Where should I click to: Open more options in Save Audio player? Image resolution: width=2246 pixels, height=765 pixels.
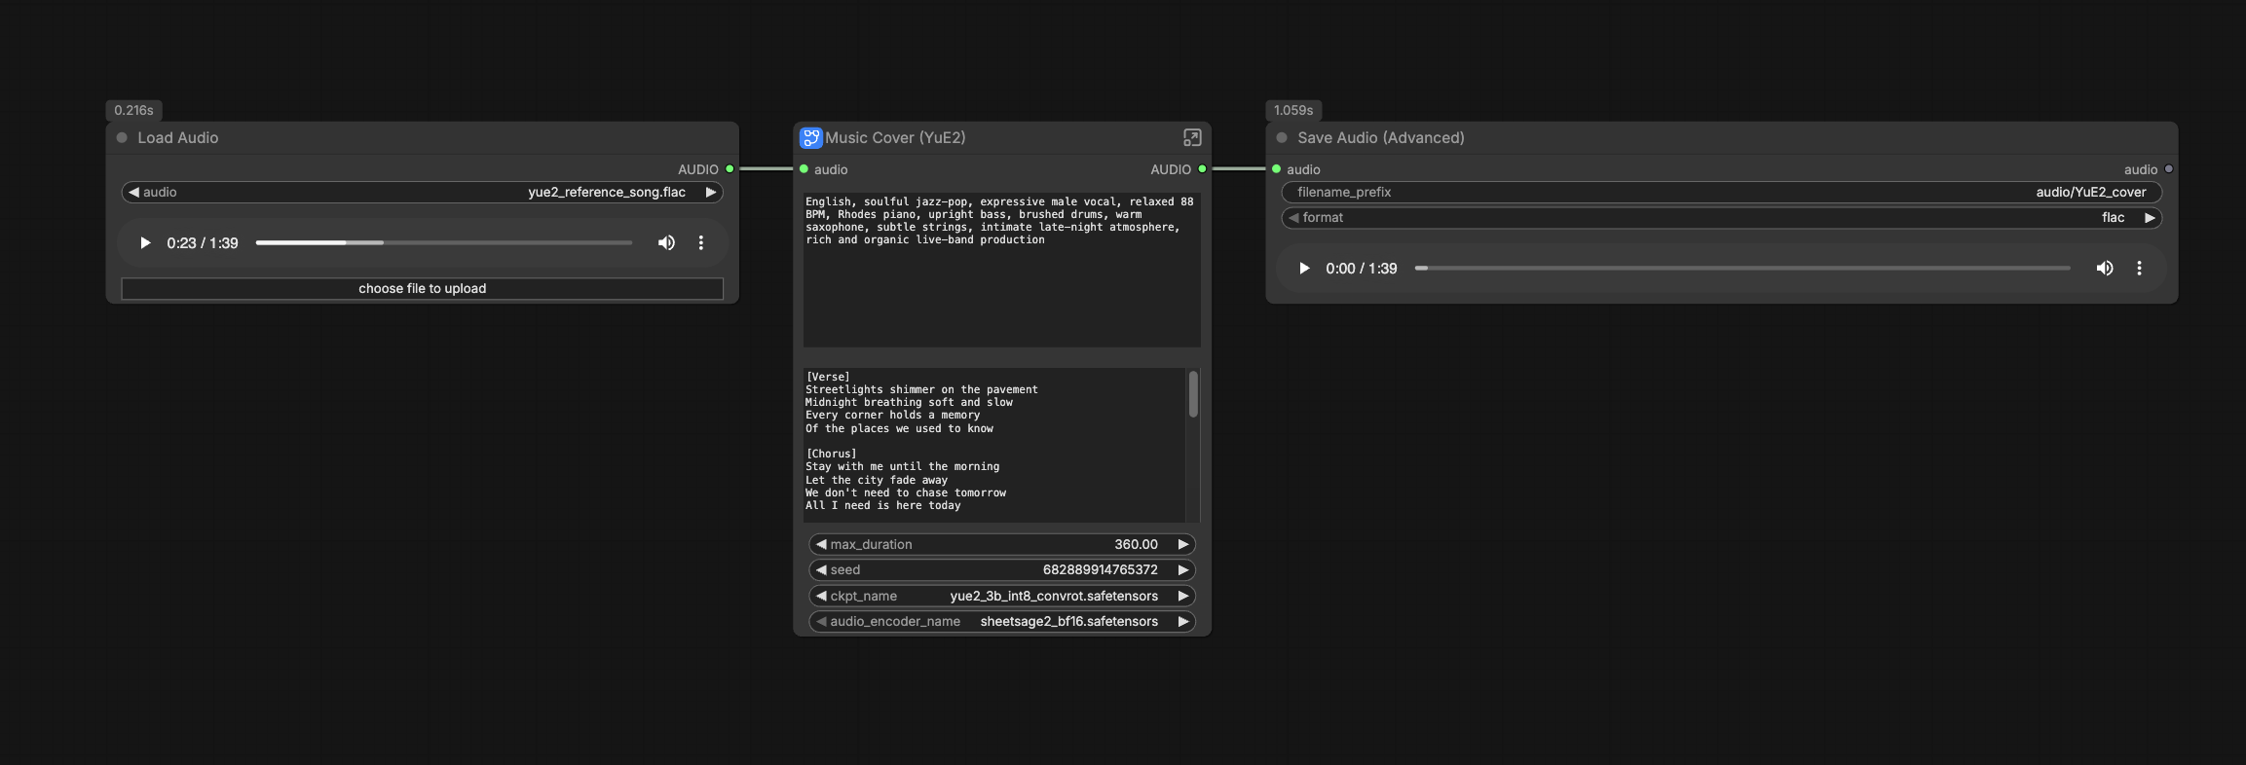point(2139,269)
